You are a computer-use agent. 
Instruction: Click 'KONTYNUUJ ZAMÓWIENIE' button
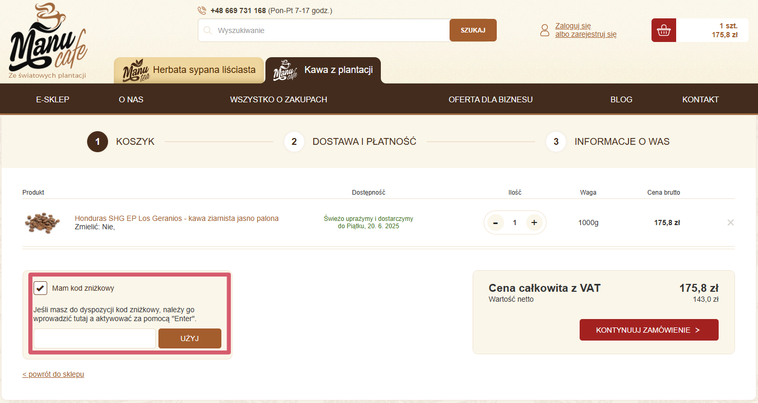pos(648,330)
